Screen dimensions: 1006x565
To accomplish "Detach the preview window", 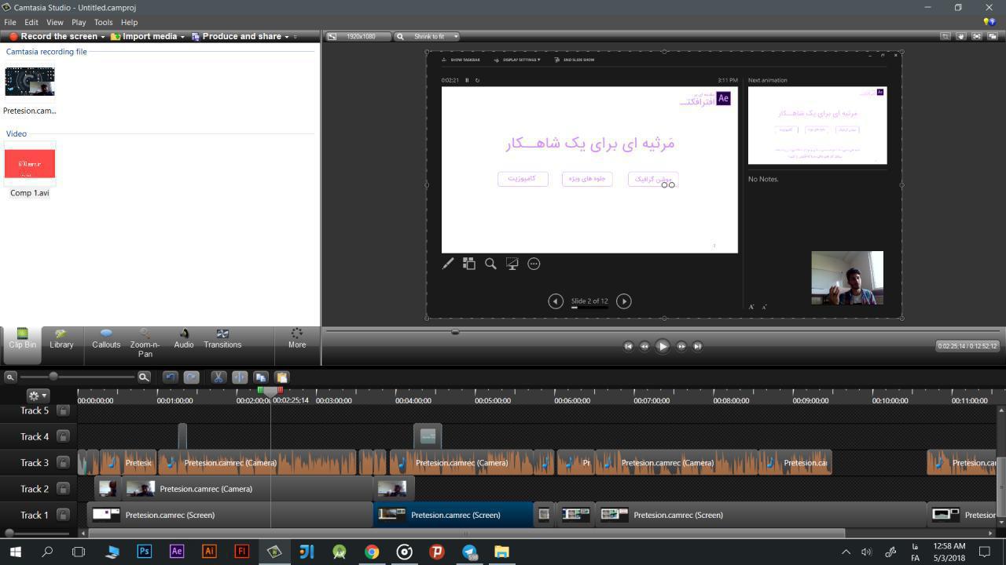I will pyautogui.click(x=993, y=36).
